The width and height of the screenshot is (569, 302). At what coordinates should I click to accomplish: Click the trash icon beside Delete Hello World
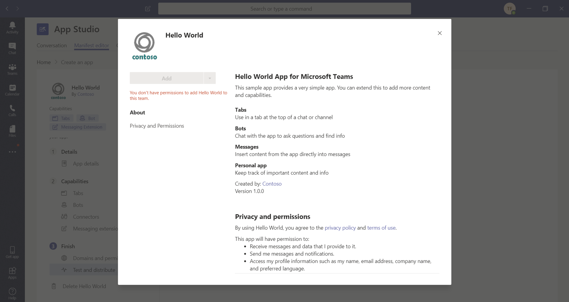click(54, 286)
